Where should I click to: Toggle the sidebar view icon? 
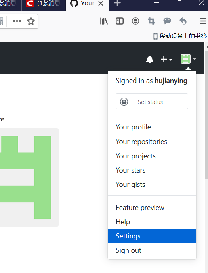click(x=120, y=21)
